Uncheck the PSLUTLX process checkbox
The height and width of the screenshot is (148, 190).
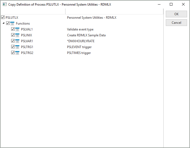(3, 17)
